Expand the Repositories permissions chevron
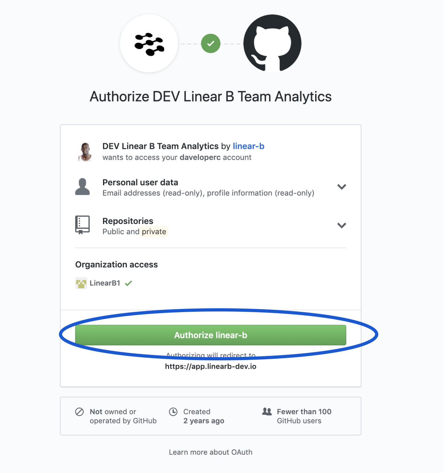The height and width of the screenshot is (473, 443). (342, 225)
